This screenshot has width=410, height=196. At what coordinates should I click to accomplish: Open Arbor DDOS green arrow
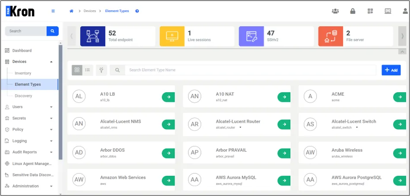coord(168,153)
